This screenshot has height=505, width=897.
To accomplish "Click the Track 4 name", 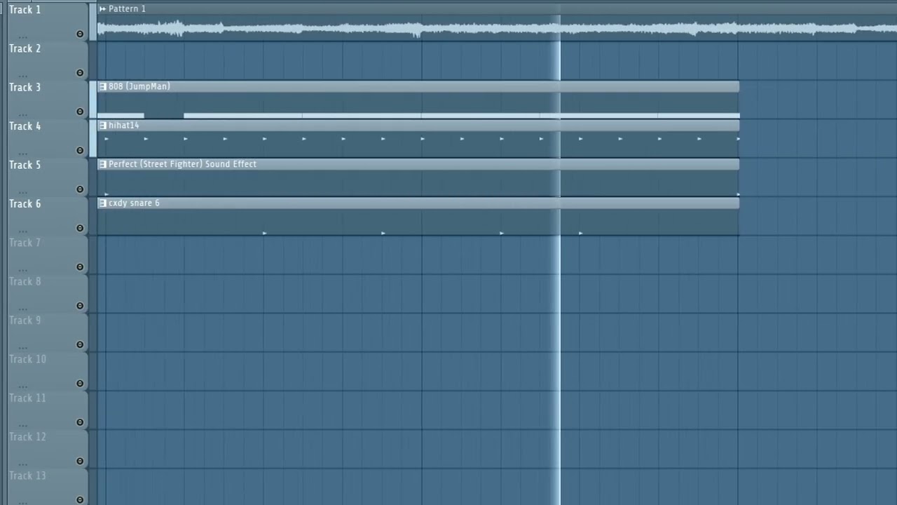I will coord(25,126).
